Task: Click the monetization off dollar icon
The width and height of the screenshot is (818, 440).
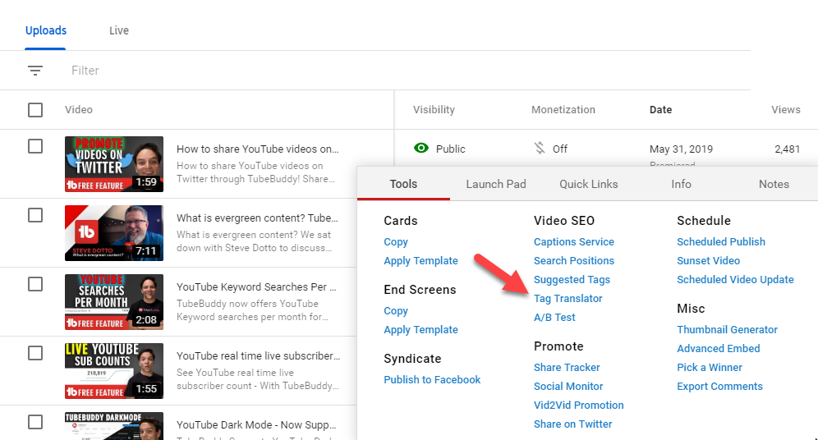Action: tap(540, 149)
